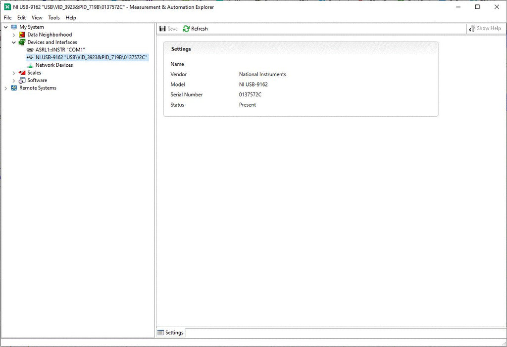
Task: Minimize the Measurement & Automation Explorer window
Action: point(458,7)
